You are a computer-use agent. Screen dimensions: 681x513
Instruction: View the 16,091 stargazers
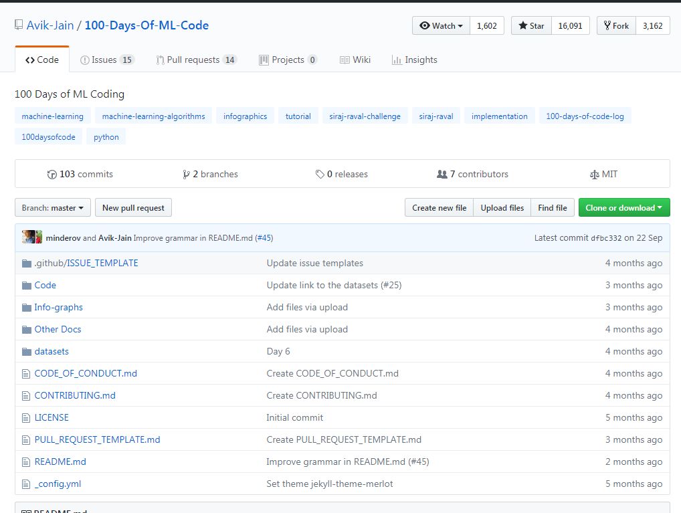click(570, 25)
